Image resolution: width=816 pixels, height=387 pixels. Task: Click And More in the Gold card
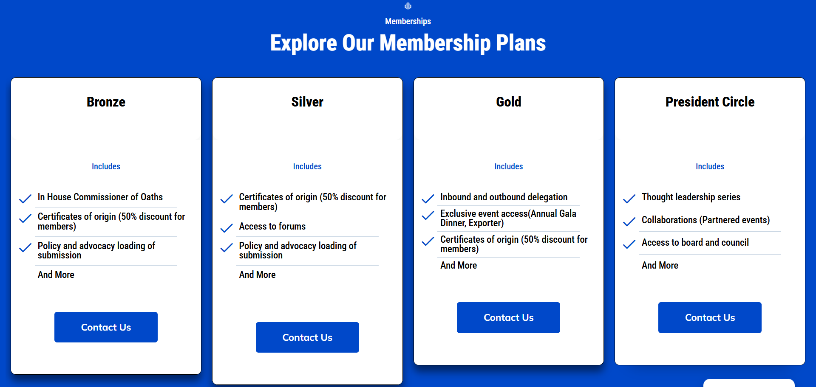click(x=459, y=265)
